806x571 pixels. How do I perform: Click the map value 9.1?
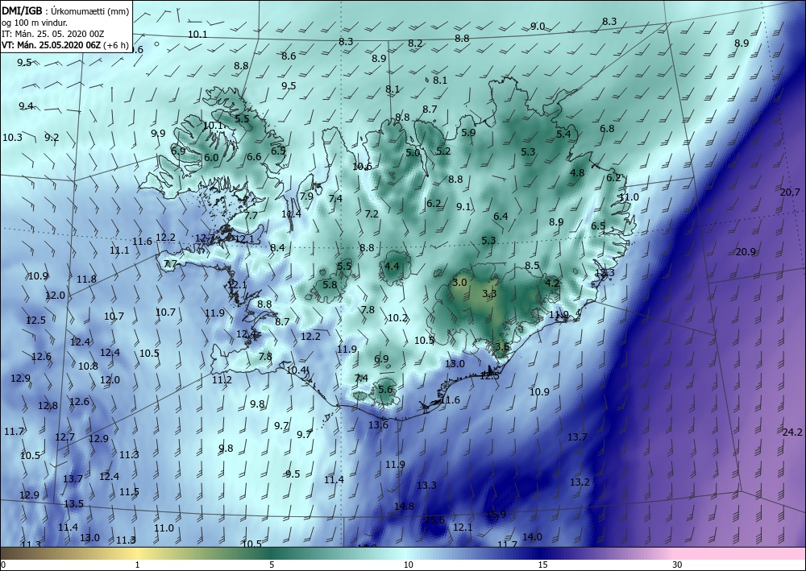tap(463, 206)
